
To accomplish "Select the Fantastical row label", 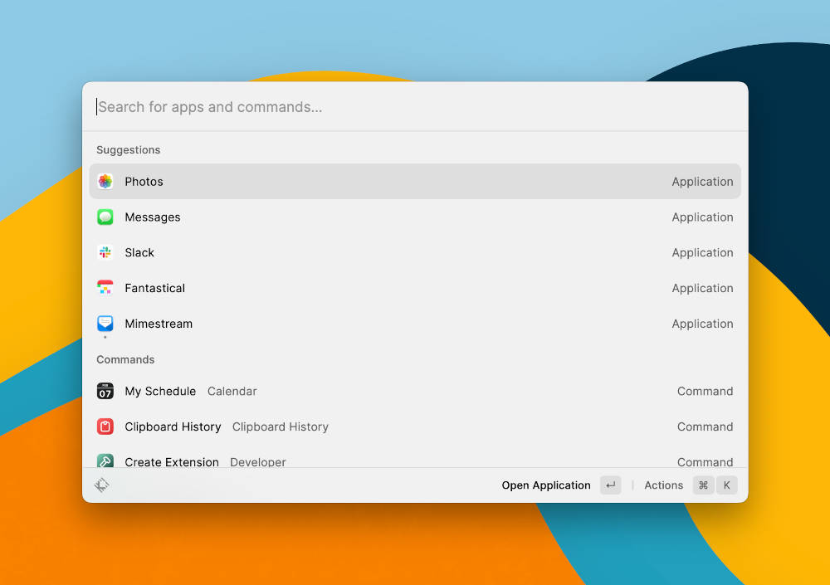I will [154, 288].
